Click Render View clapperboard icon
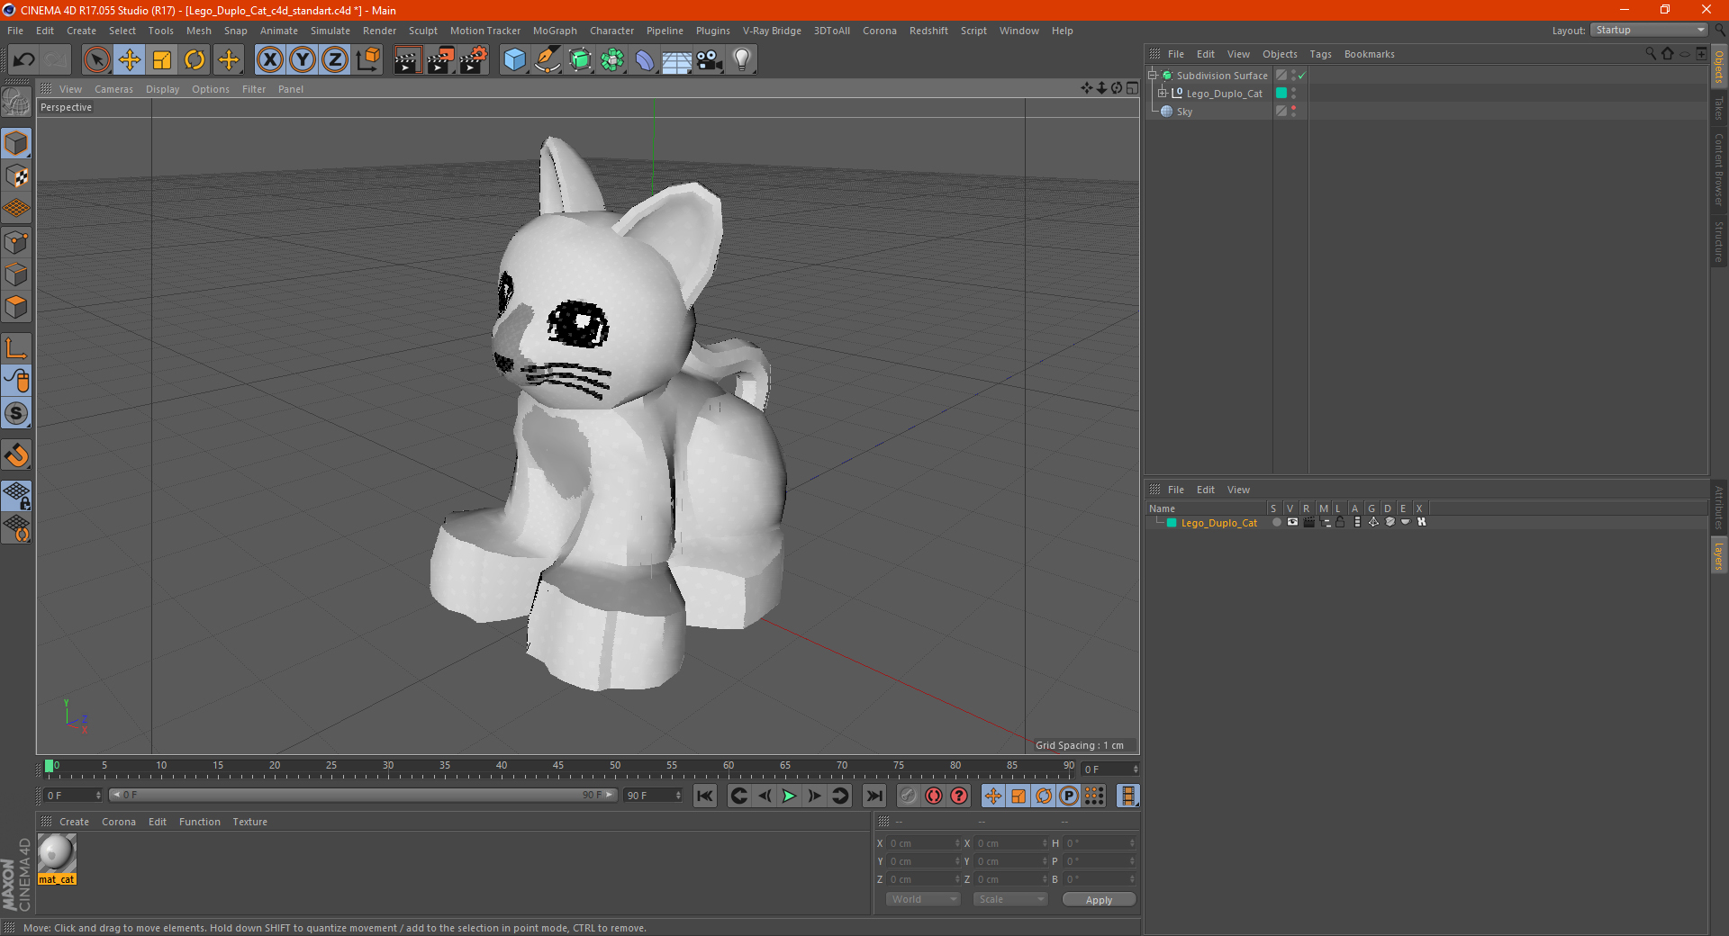Screen dimensions: 1729x936 click(407, 60)
